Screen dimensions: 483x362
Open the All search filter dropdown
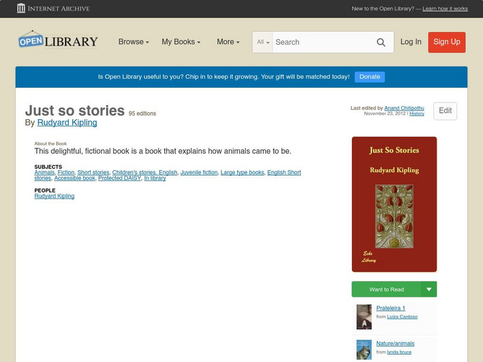[263, 42]
